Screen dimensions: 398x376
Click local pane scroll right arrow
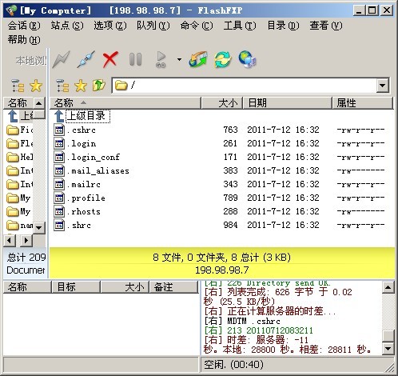pyautogui.click(x=26, y=240)
